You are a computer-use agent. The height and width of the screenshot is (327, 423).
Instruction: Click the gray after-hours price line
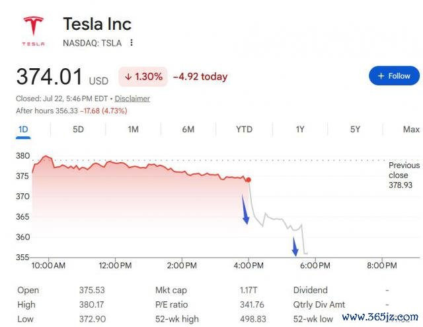[x=278, y=219]
